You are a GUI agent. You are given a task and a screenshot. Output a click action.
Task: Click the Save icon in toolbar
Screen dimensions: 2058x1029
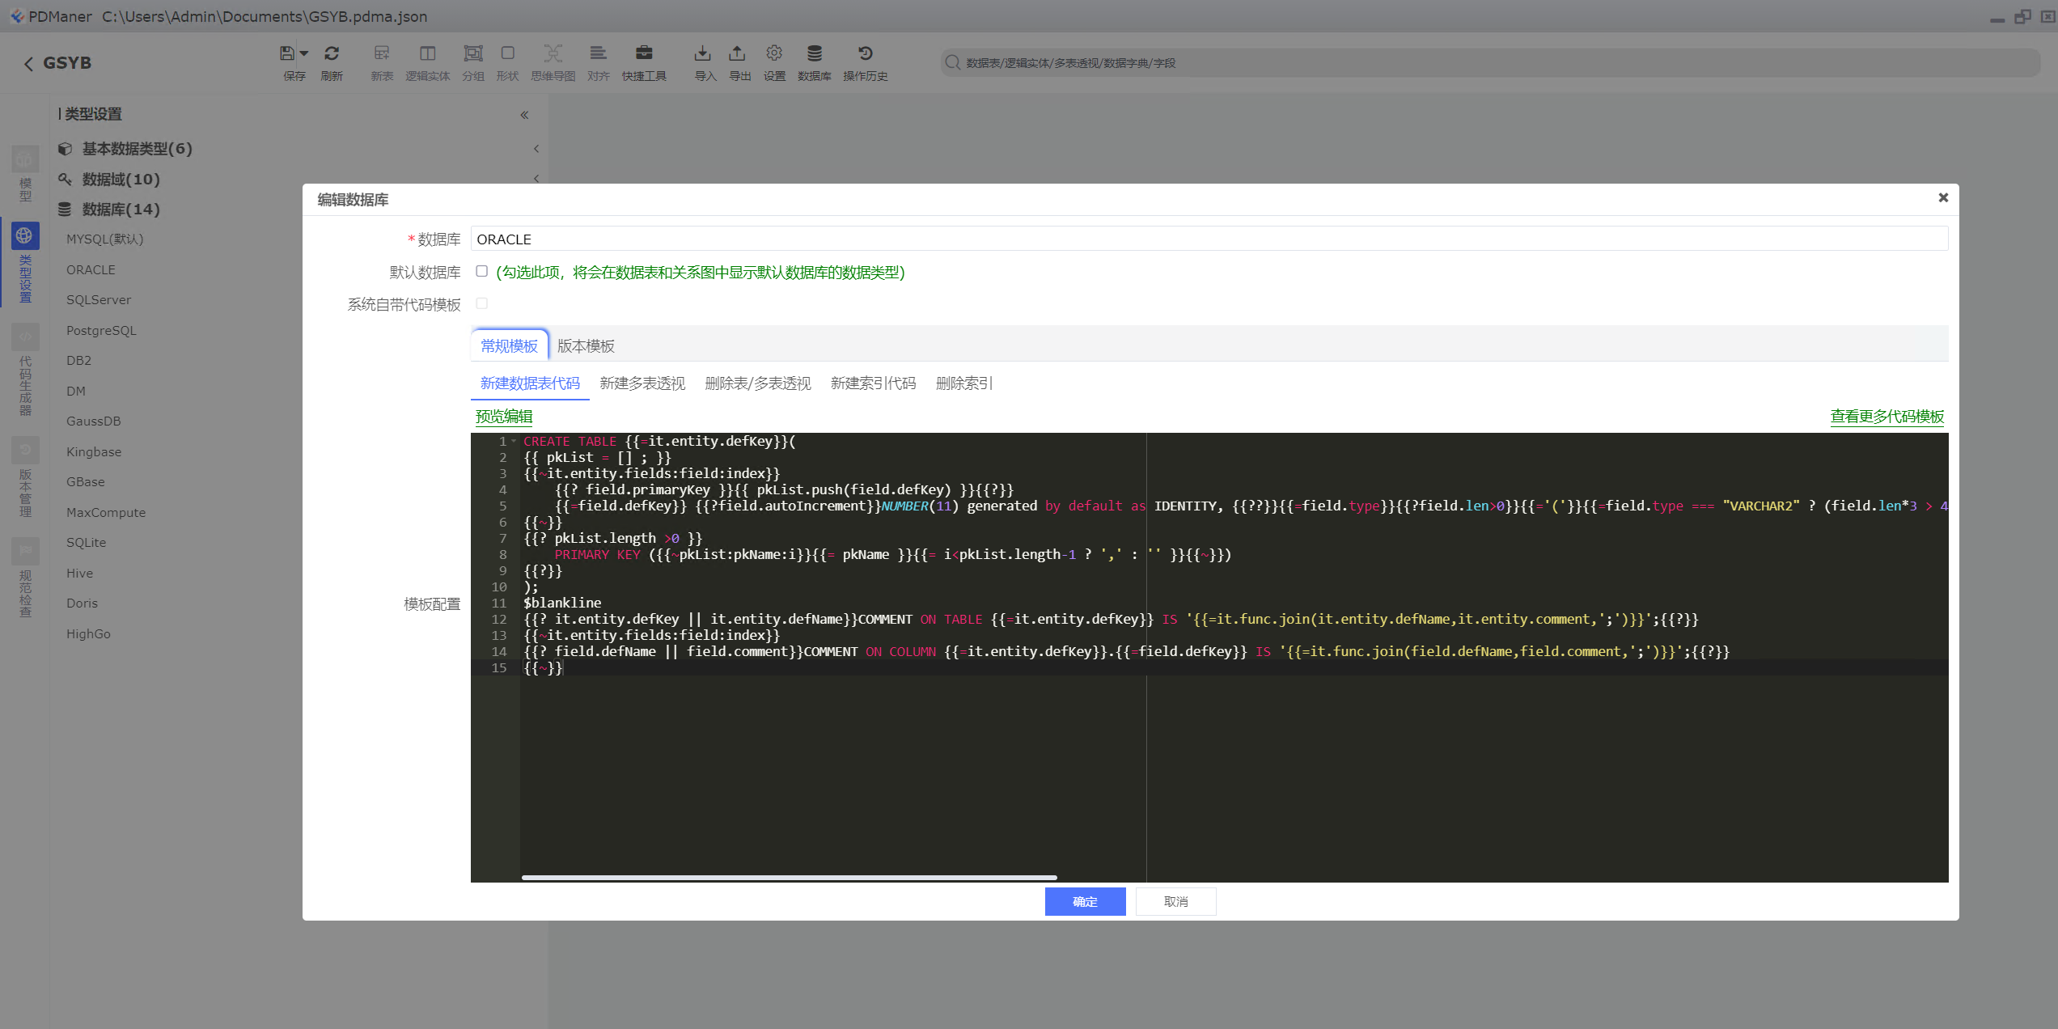point(287,53)
